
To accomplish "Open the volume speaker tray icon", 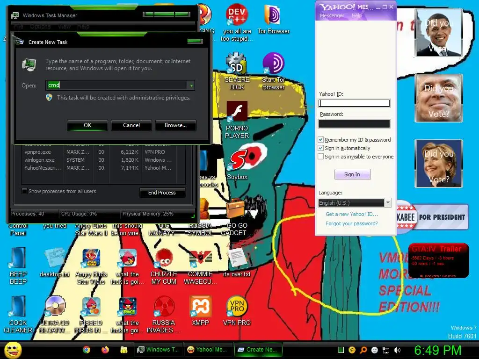I will click(397, 350).
